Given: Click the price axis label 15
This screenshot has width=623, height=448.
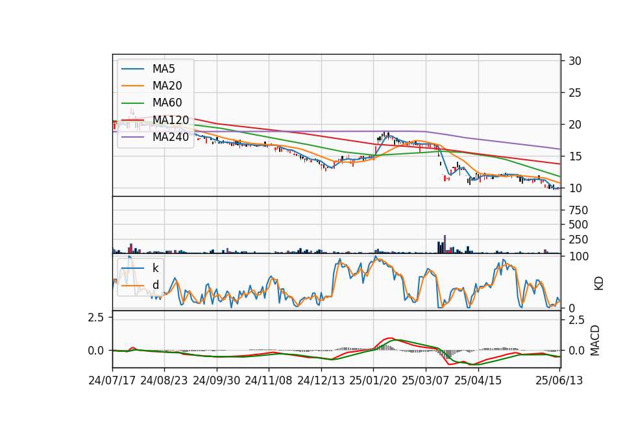Looking at the screenshot, I should (575, 156).
